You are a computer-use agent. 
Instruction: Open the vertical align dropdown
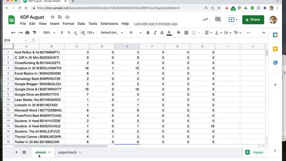click(x=218, y=33)
